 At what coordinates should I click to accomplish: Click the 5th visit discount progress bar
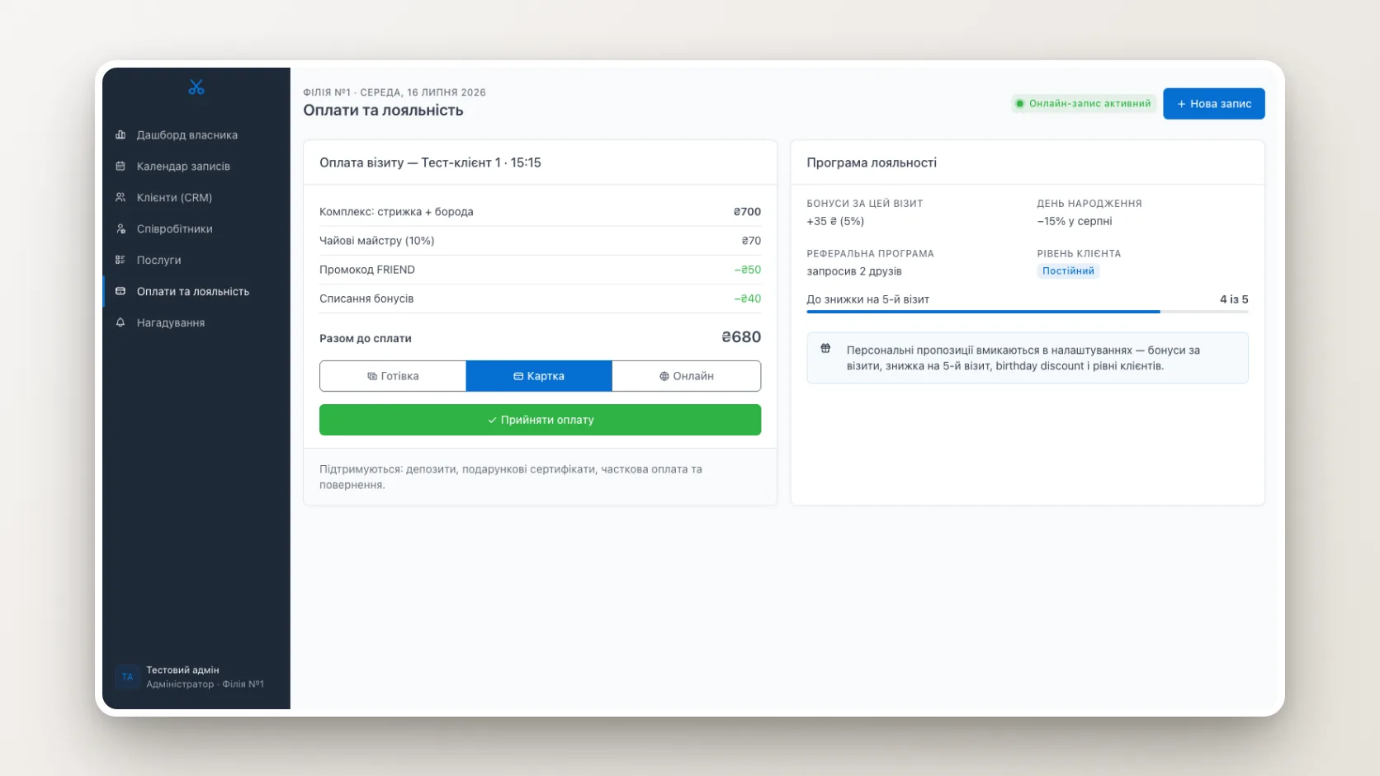point(1028,312)
